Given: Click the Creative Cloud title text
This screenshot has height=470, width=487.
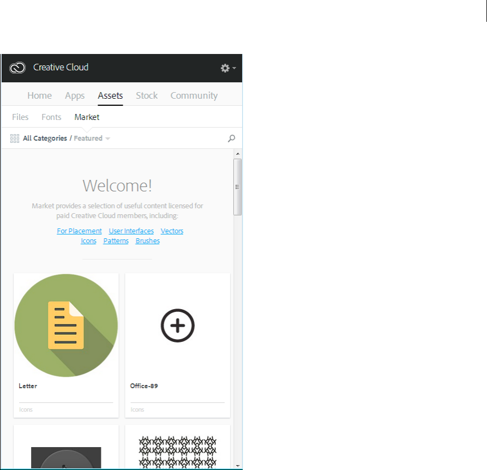Looking at the screenshot, I should [61, 68].
